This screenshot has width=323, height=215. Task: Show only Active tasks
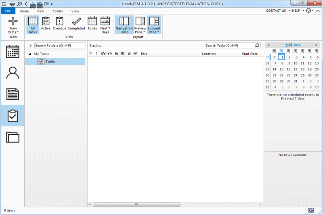pos(46,23)
